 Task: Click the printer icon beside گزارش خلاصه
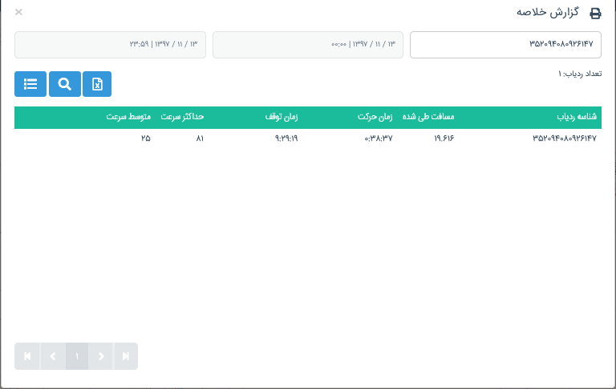[595, 14]
